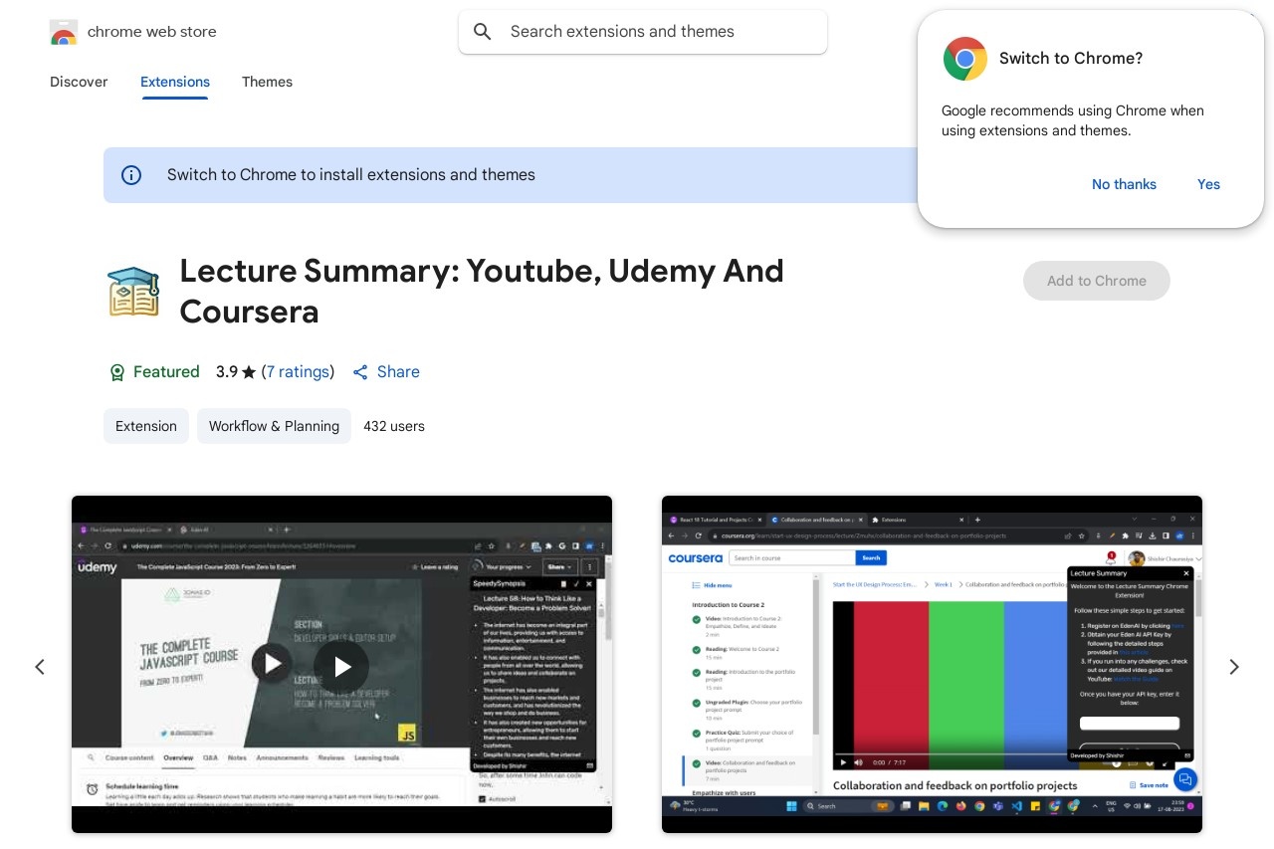Click the Share link
The height and width of the screenshot is (849, 1274).
(398, 372)
